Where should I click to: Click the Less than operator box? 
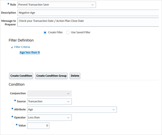coord(46,117)
